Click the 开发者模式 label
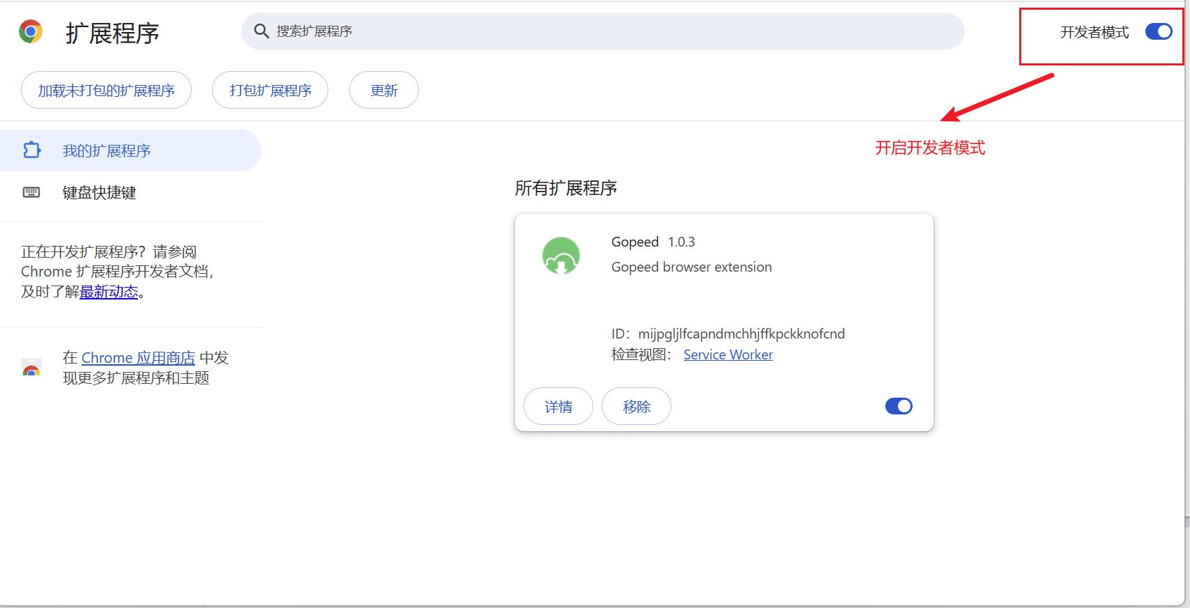The height and width of the screenshot is (608, 1190). pos(1094,32)
